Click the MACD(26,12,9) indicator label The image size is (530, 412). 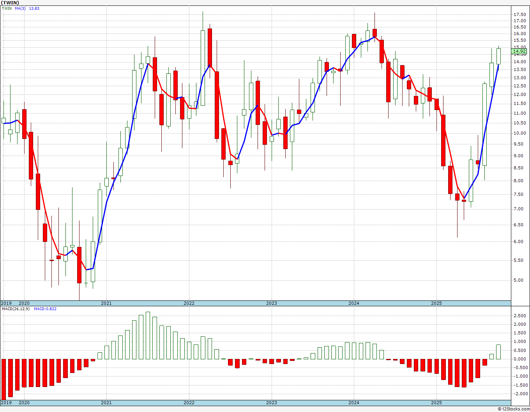tap(16, 309)
